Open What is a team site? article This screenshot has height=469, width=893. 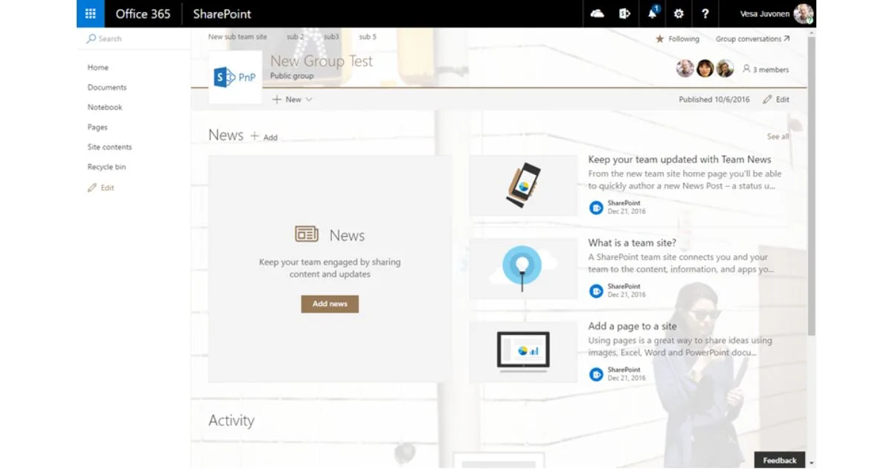point(632,243)
